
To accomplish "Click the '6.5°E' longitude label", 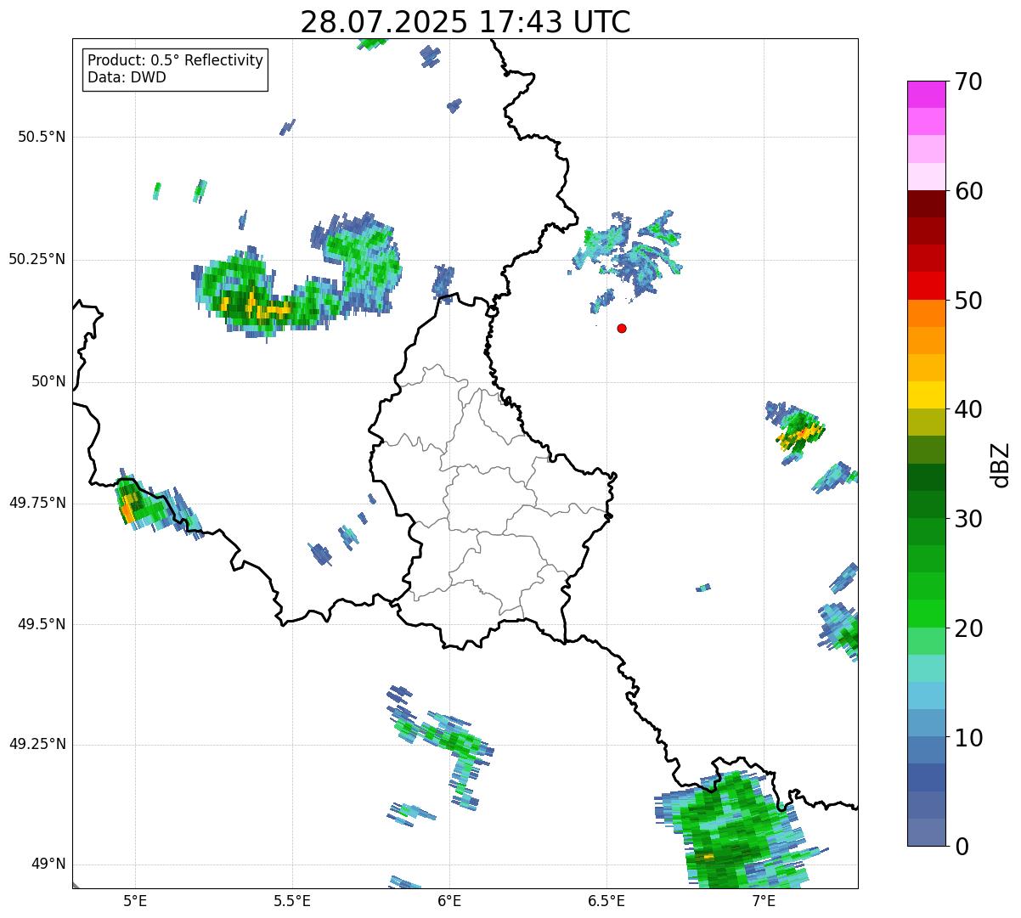I will coord(606,900).
